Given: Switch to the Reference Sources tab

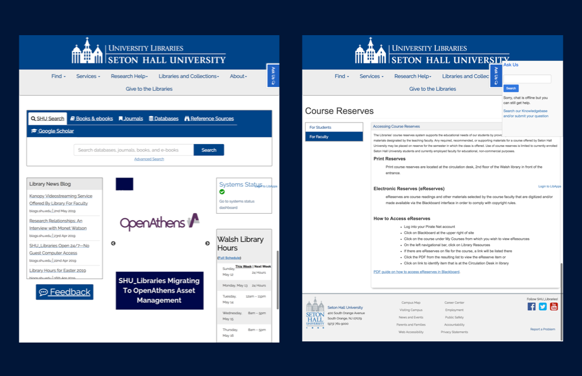Looking at the screenshot, I should point(209,119).
